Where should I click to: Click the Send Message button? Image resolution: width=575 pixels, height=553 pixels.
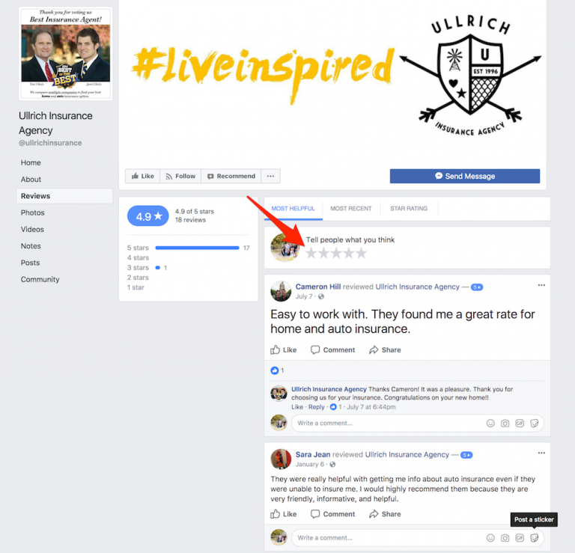[x=465, y=176]
